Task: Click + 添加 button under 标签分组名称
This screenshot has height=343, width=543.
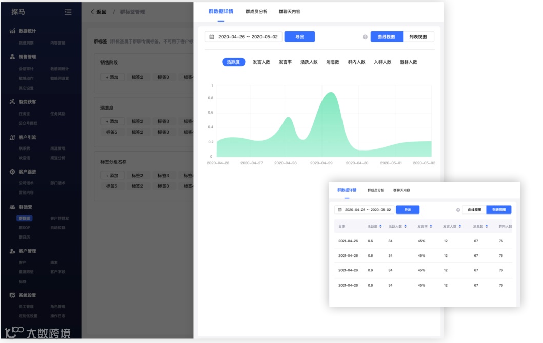Action: (x=112, y=176)
